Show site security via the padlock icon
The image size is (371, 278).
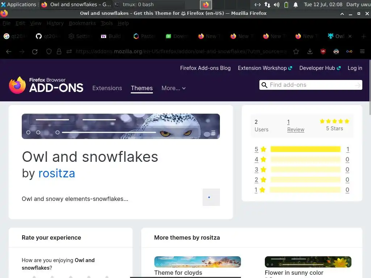(59, 51)
